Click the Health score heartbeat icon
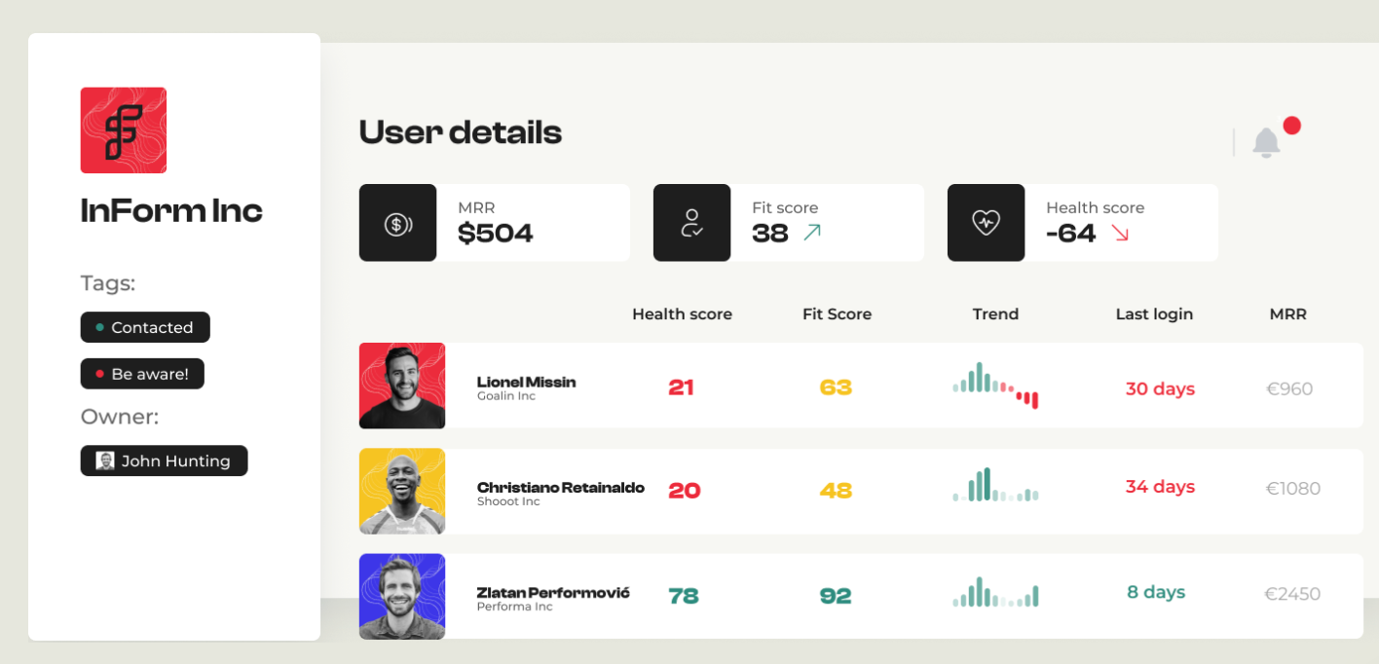The width and height of the screenshot is (1379, 664). click(x=986, y=223)
